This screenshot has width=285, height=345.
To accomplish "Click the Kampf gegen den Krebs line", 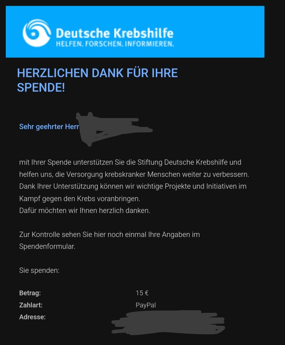I will [80, 199].
